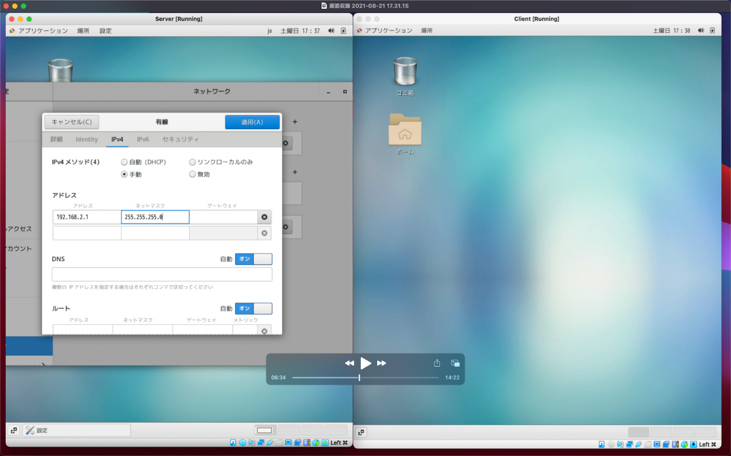Click the fast-forward icon in playback controls
731x456 pixels.
click(x=382, y=363)
